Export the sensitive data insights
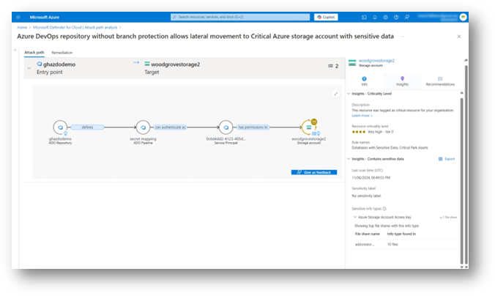 (x=447, y=159)
